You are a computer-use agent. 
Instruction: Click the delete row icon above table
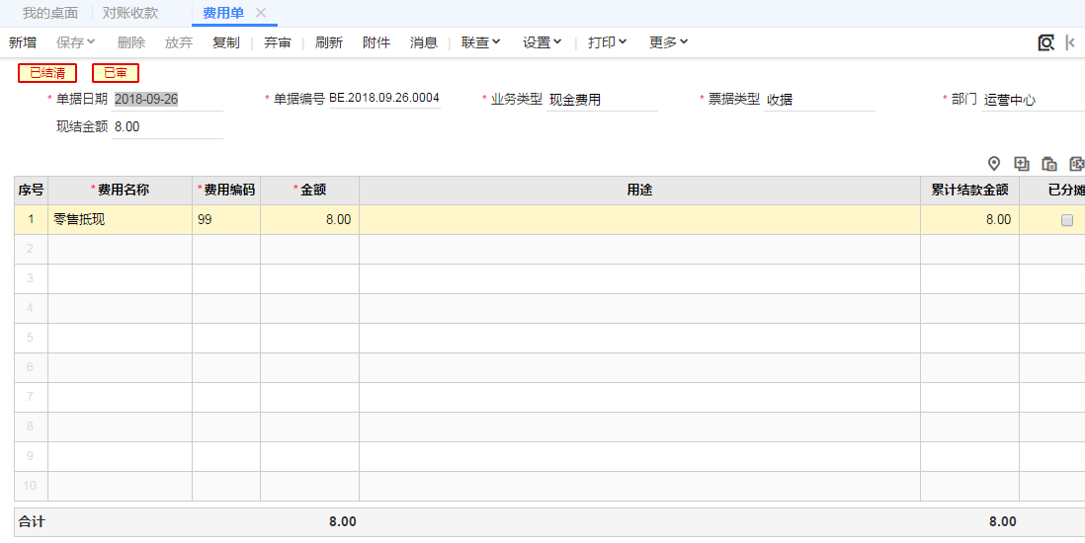[1077, 164]
